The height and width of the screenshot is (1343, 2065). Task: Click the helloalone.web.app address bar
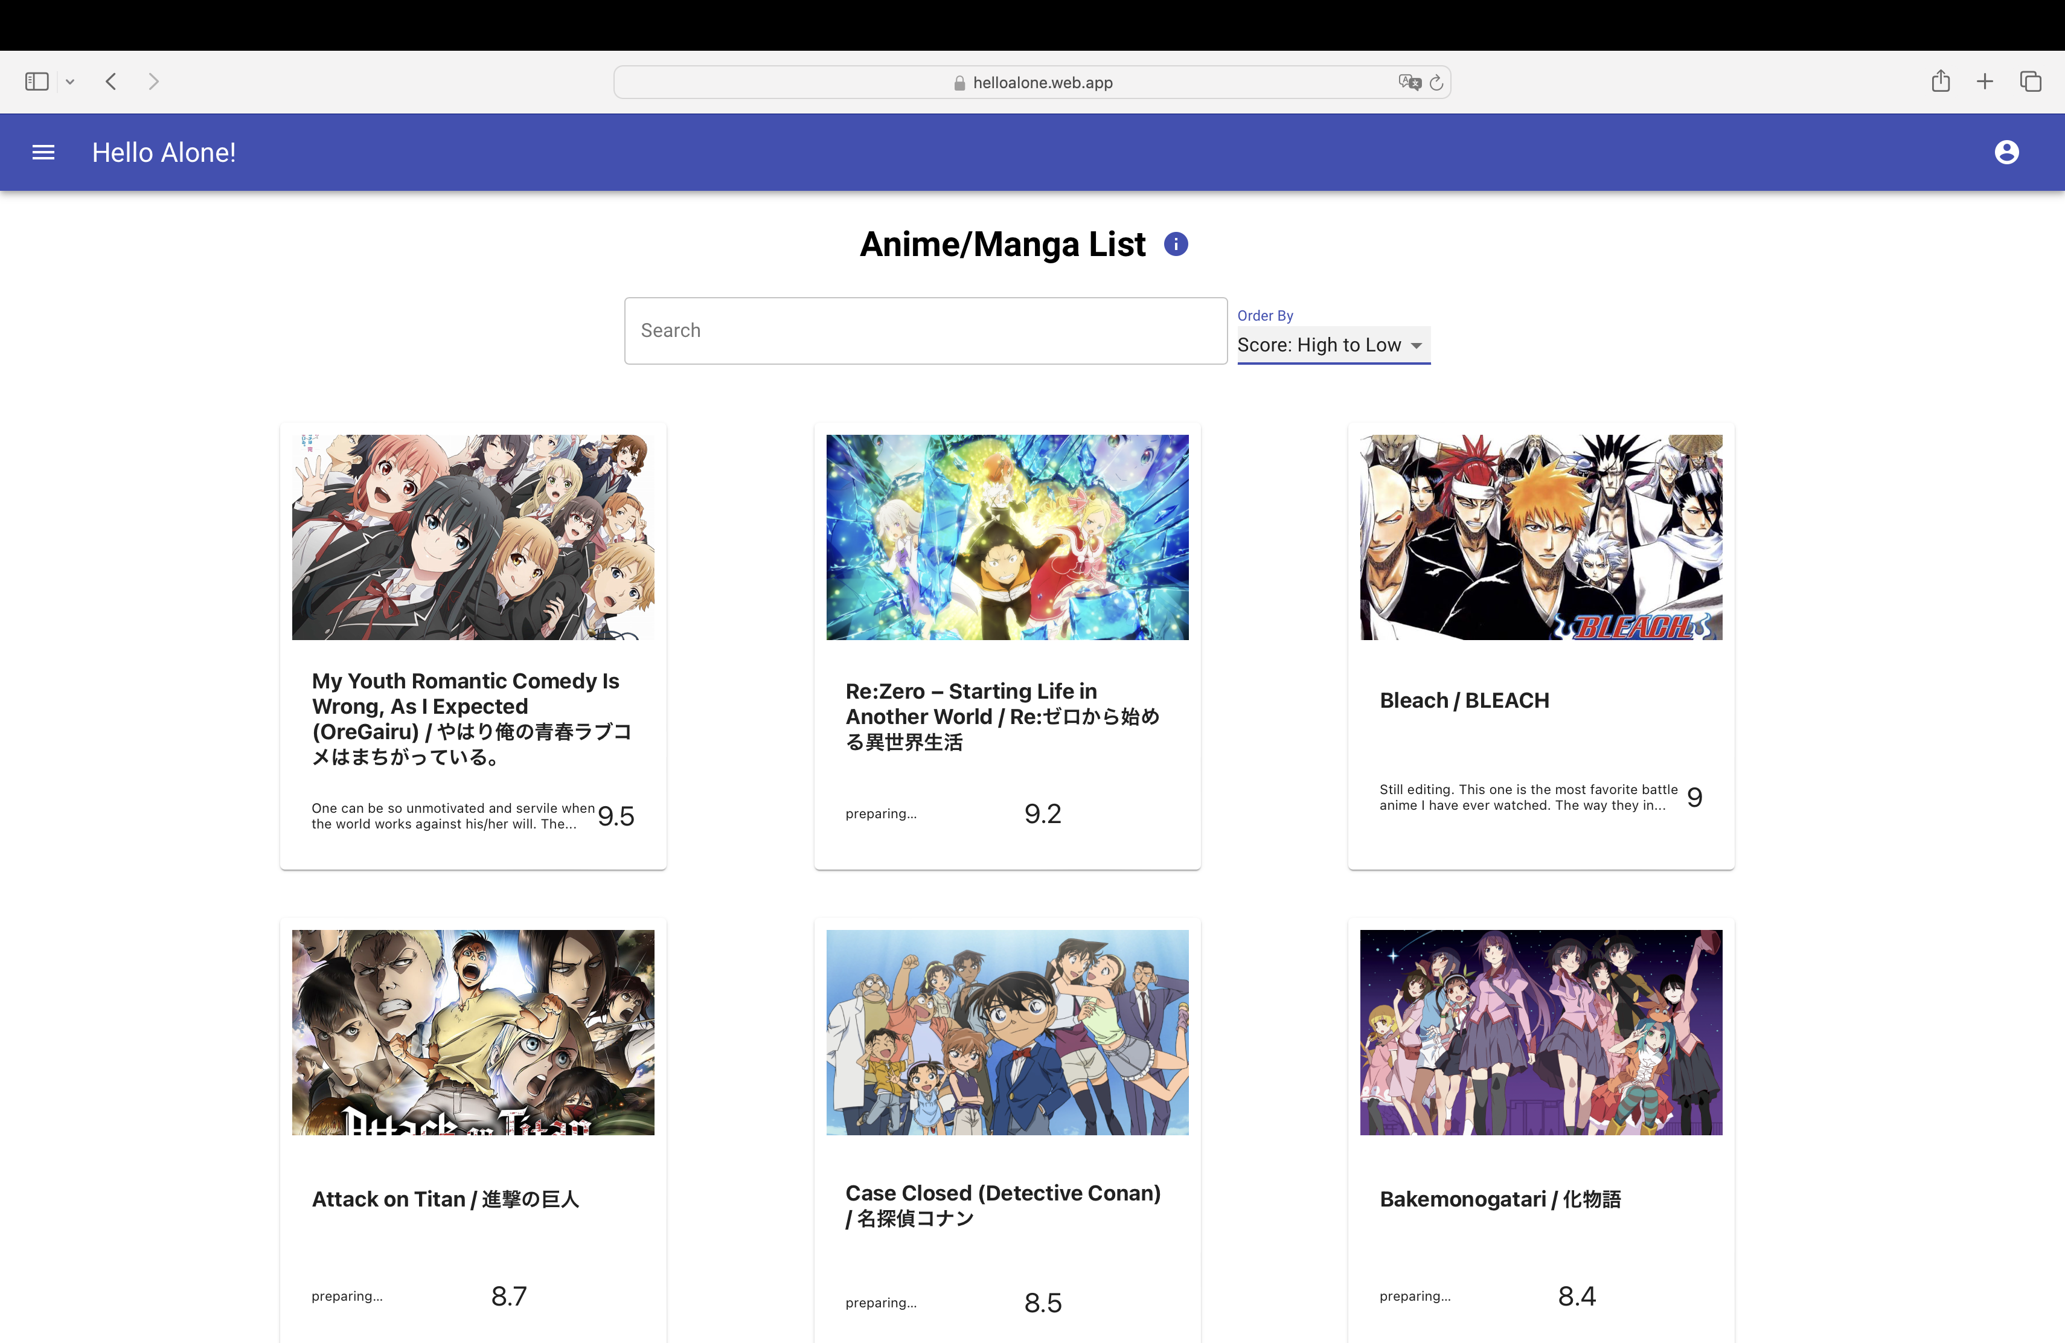(x=1032, y=82)
